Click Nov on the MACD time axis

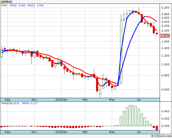34,132
